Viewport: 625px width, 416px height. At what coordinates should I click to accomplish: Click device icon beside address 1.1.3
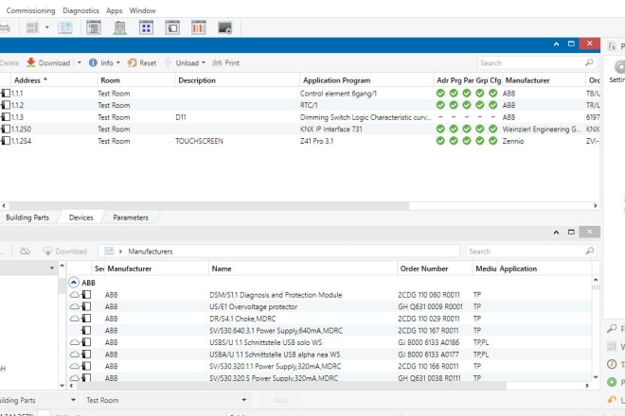pos(6,117)
